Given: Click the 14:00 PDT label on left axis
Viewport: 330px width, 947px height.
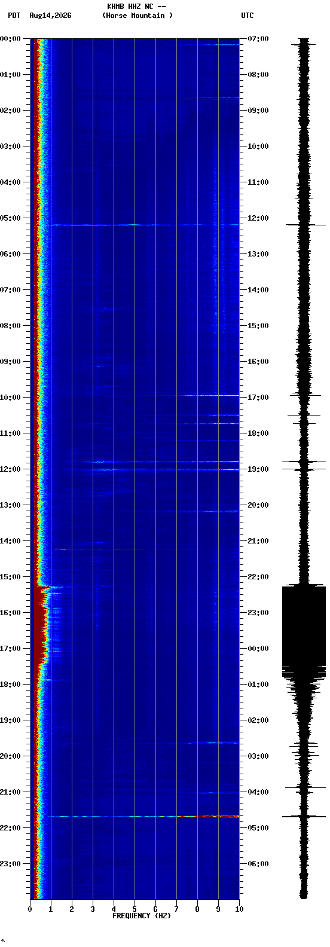Looking at the screenshot, I should coord(11,541).
